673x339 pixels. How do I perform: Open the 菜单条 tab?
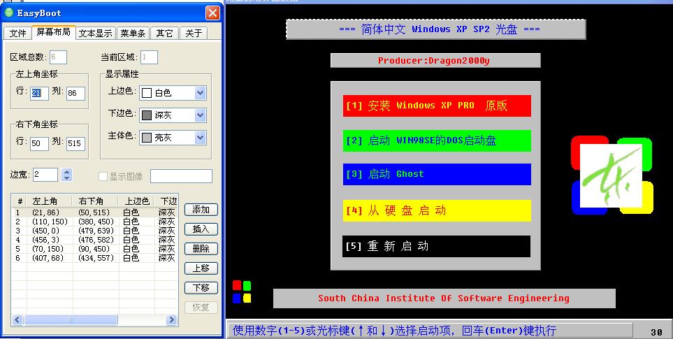pos(133,33)
